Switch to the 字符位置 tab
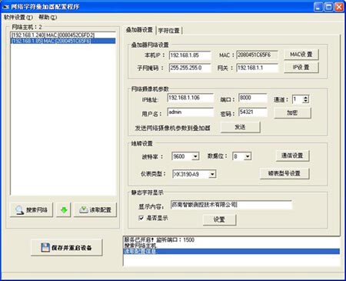This screenshot has height=281, width=346. coord(169,31)
